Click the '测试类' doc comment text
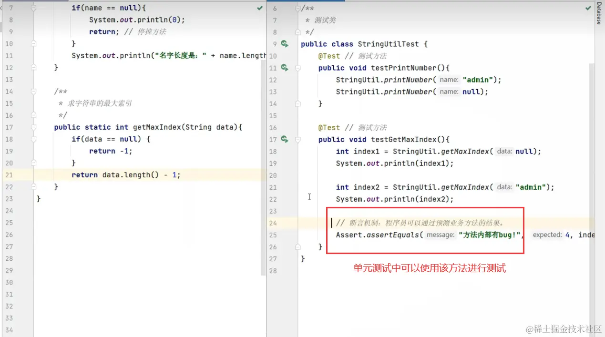 (x=325, y=20)
